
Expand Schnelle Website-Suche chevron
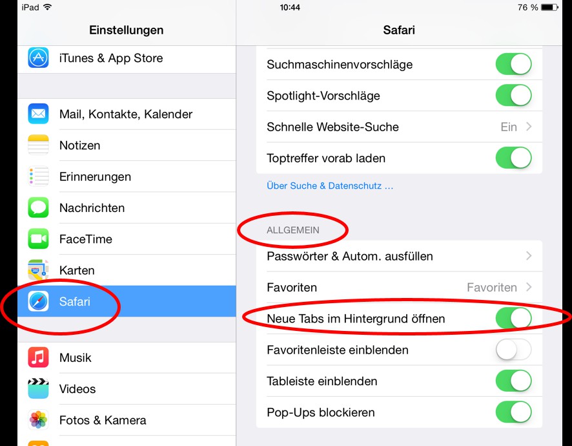[529, 127]
